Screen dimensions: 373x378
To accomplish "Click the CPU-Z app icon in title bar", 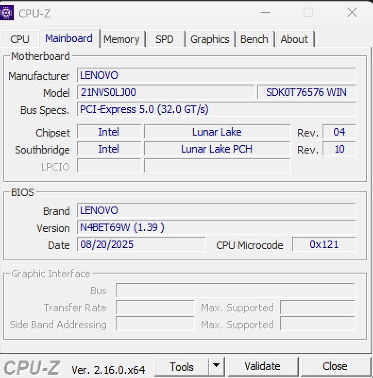I will click(7, 13).
